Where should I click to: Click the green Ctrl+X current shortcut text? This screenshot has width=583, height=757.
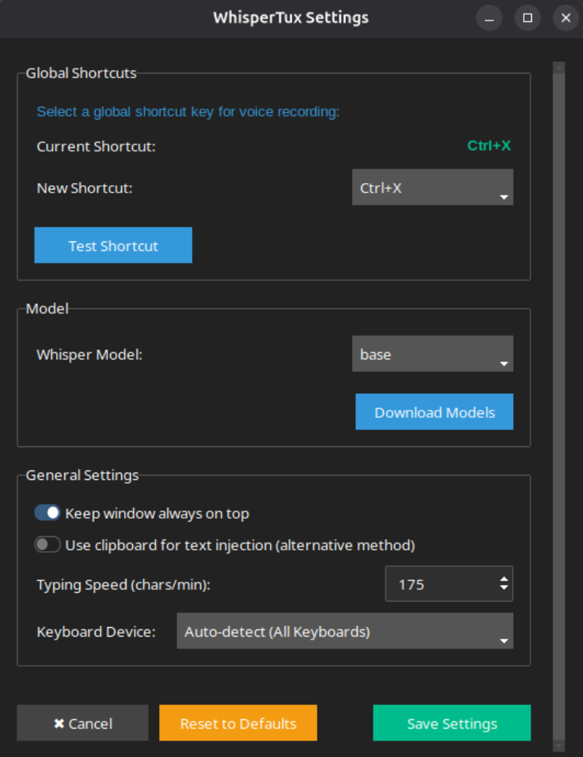pyautogui.click(x=489, y=145)
